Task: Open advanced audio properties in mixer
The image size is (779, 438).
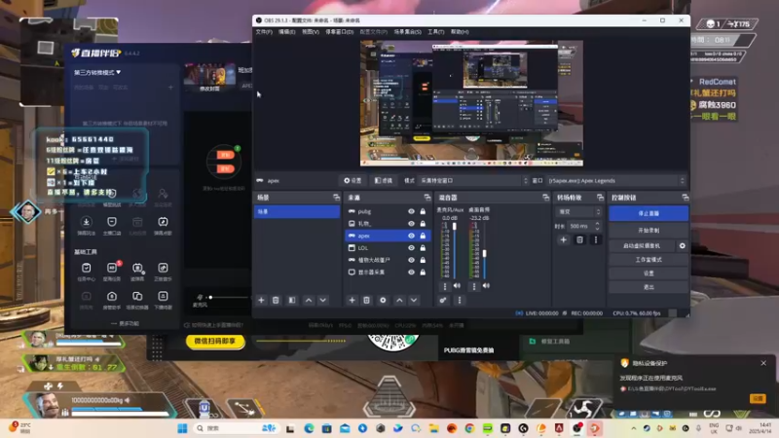Action: coord(443,300)
